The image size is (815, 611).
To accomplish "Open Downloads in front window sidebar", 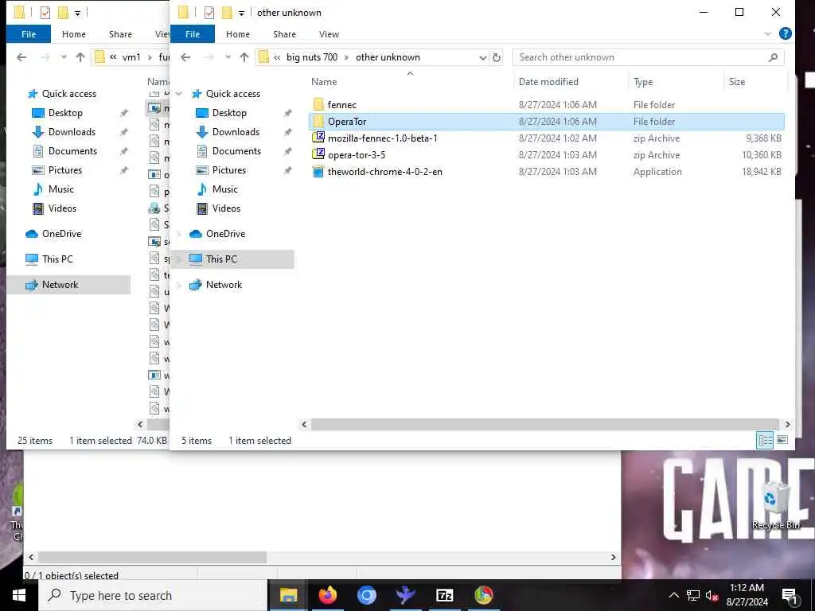I will click(x=236, y=132).
